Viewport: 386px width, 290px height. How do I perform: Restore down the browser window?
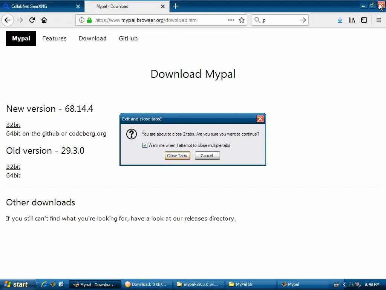(372, 5)
